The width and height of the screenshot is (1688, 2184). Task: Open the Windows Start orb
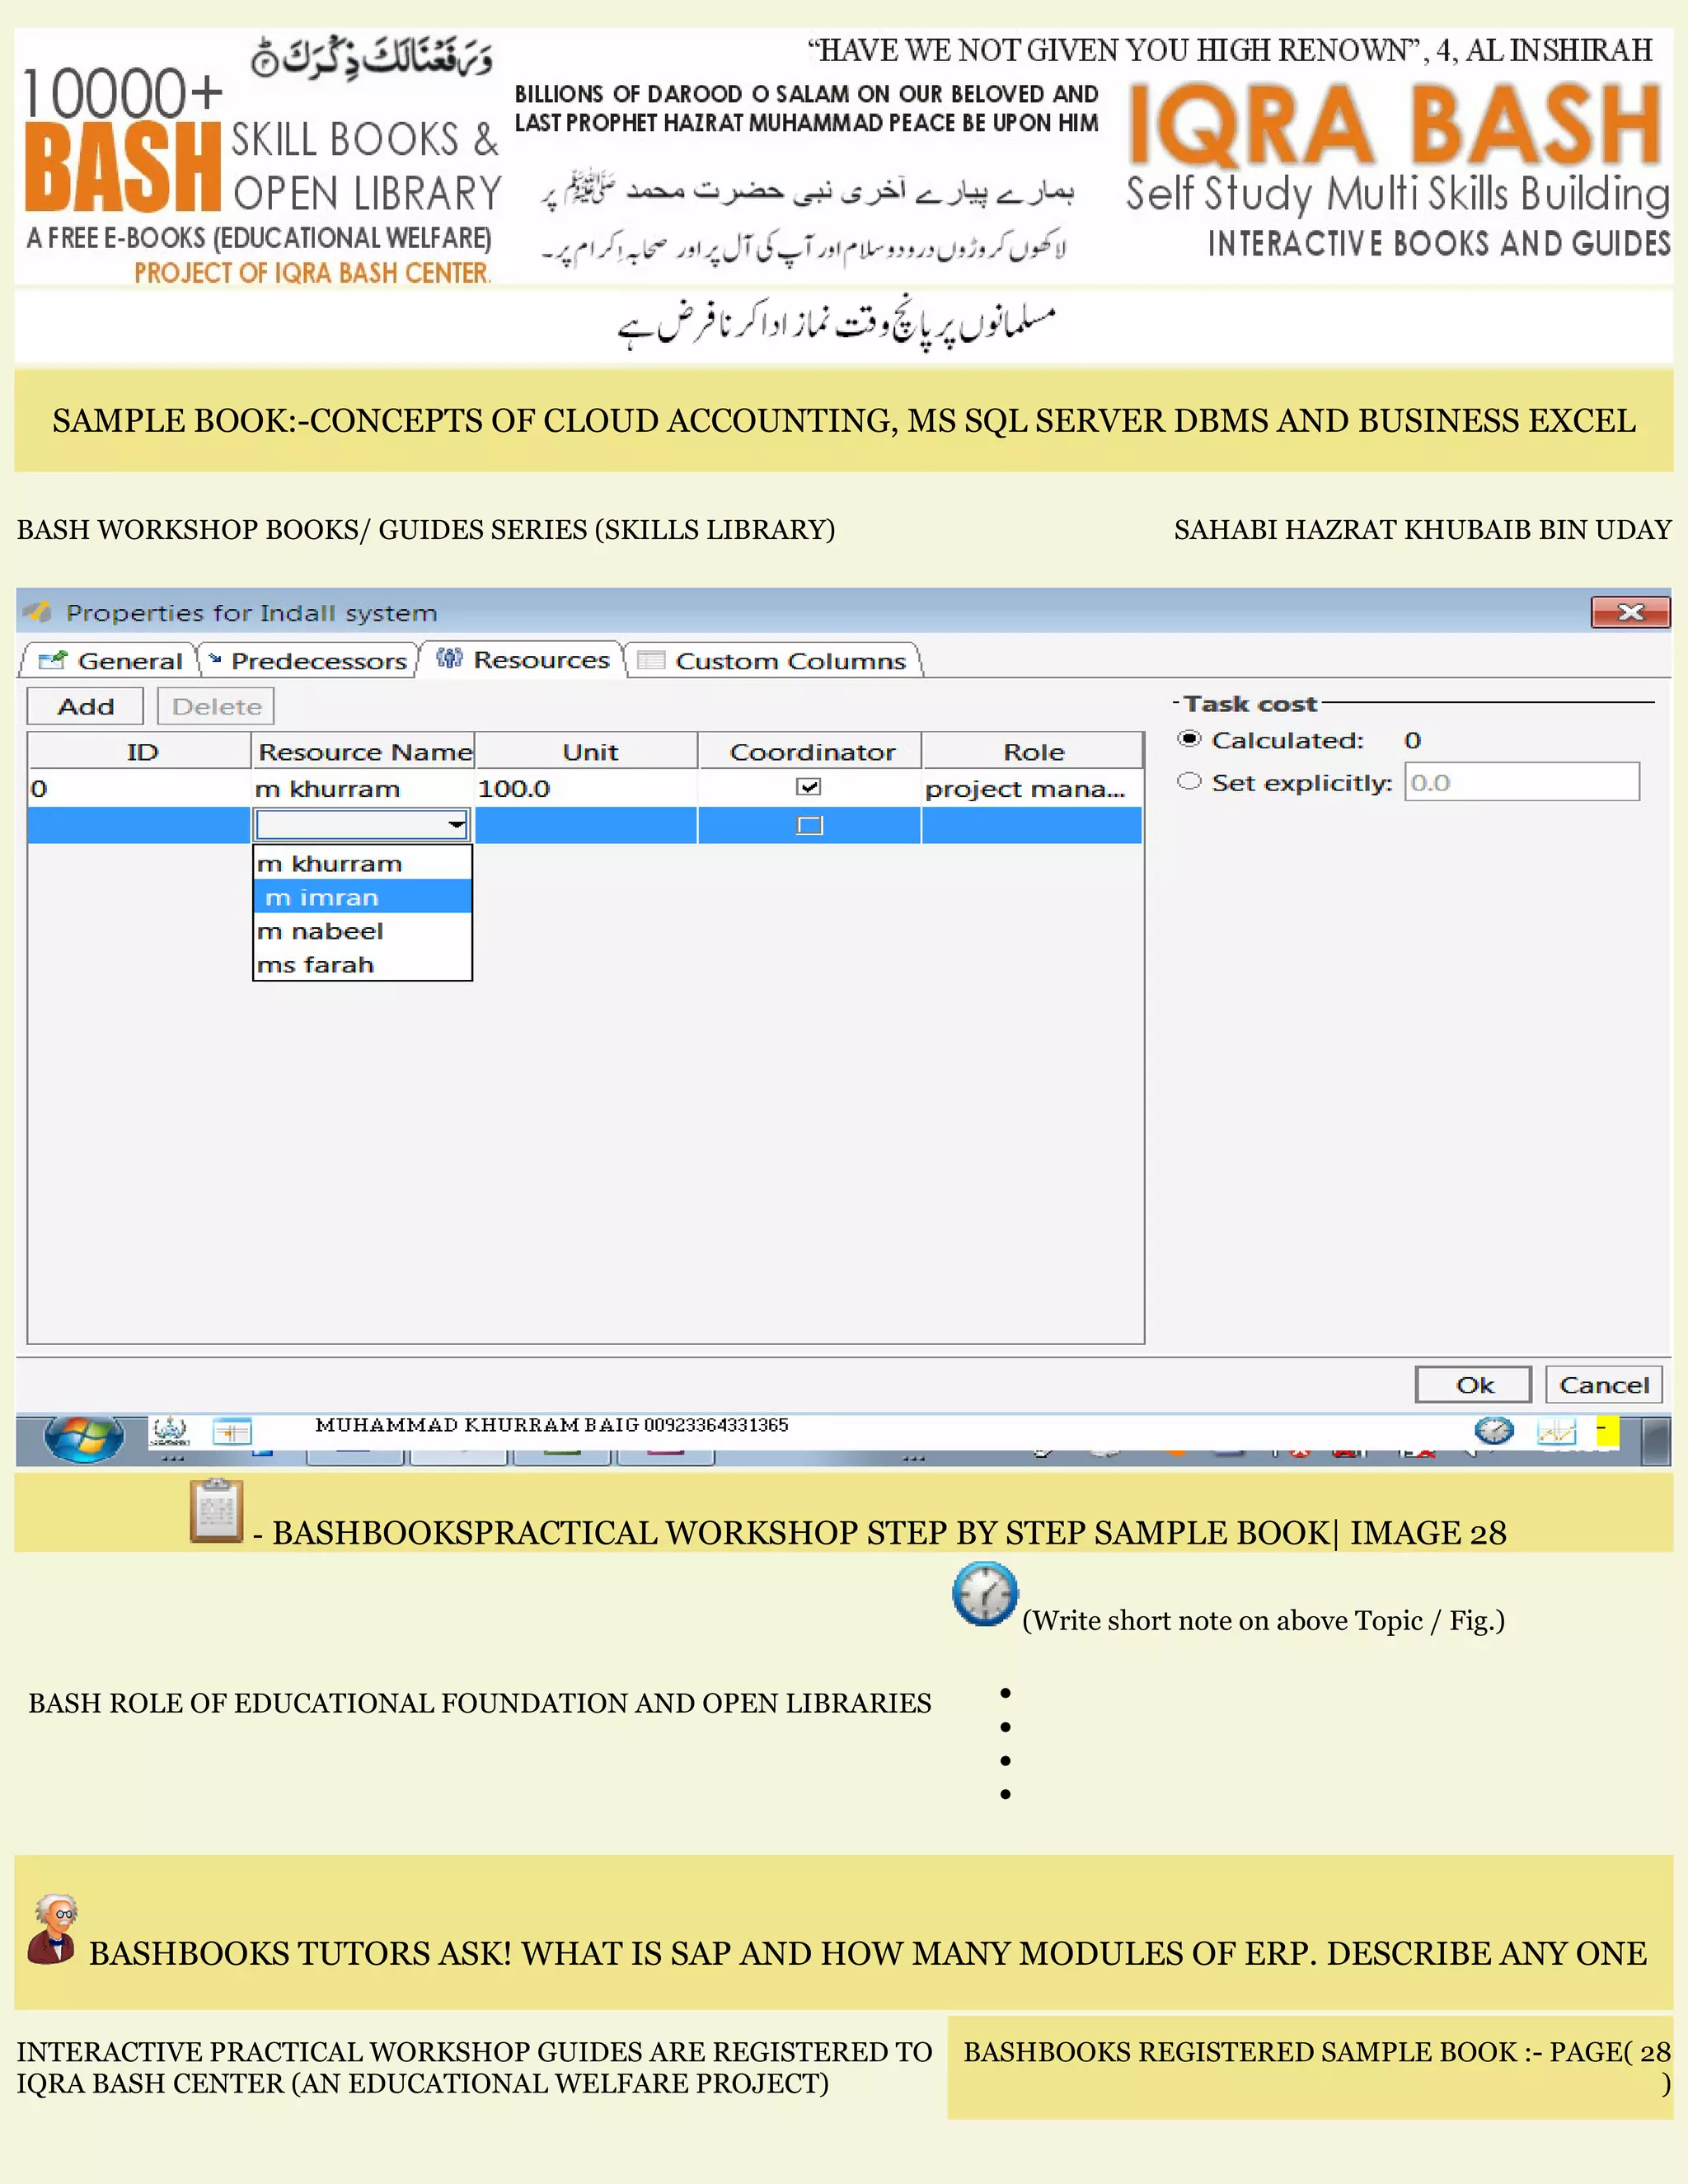83,1440
